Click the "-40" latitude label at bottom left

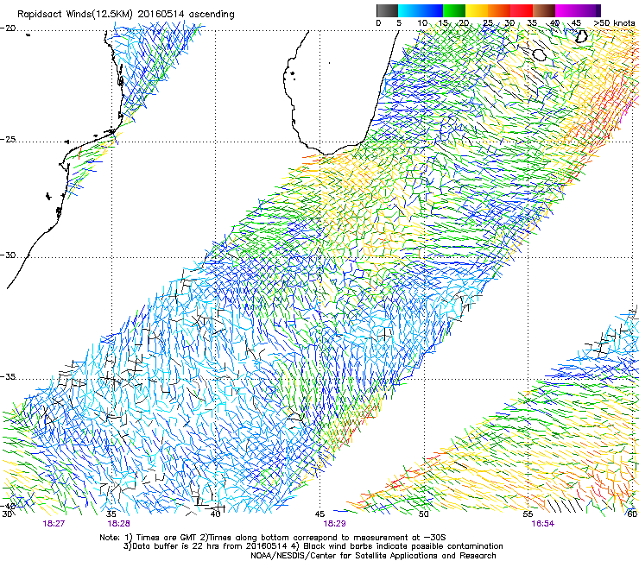pos(8,507)
